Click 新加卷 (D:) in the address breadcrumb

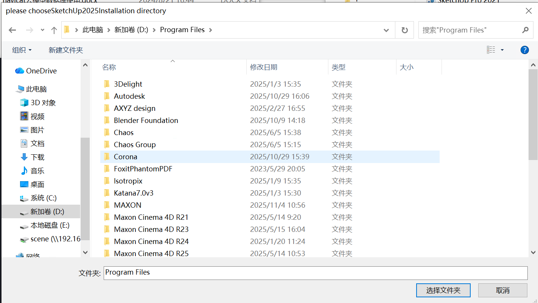point(131,30)
